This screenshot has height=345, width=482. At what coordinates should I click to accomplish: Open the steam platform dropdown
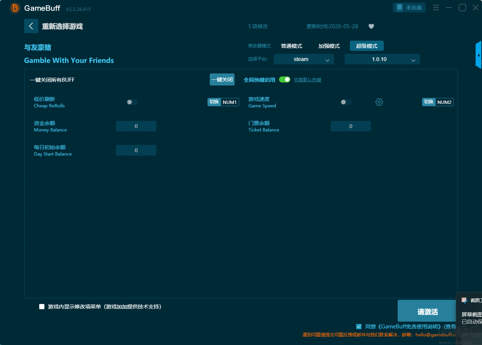[304, 59]
